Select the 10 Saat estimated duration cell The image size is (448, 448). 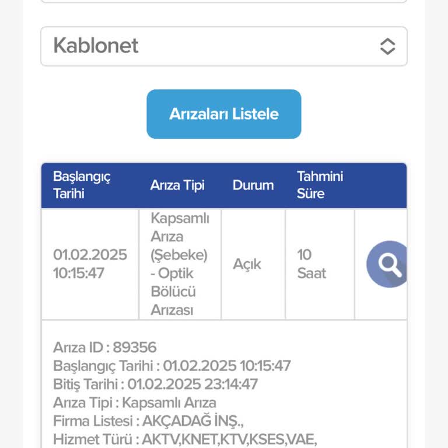coord(311,264)
